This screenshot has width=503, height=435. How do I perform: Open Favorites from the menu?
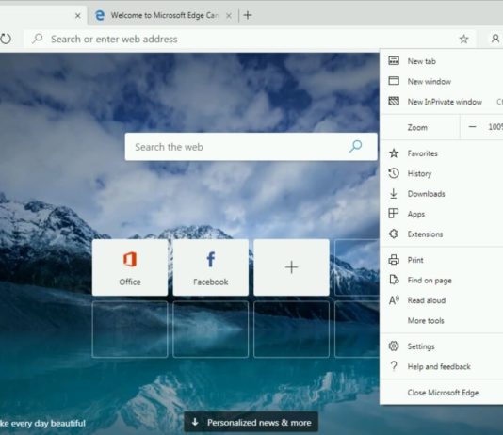tap(442, 153)
